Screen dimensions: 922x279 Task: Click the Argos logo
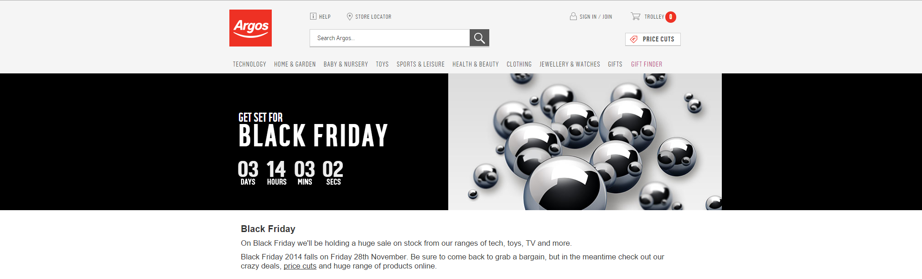[x=250, y=28]
